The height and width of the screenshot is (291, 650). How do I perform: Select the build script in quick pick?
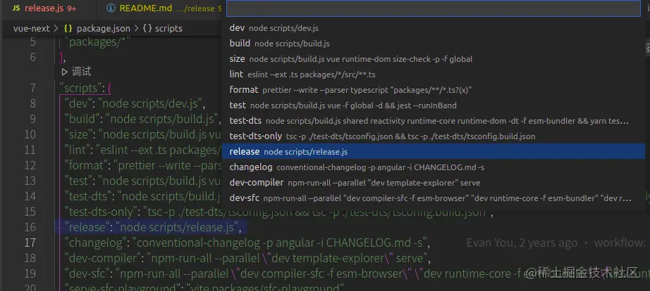(433, 44)
